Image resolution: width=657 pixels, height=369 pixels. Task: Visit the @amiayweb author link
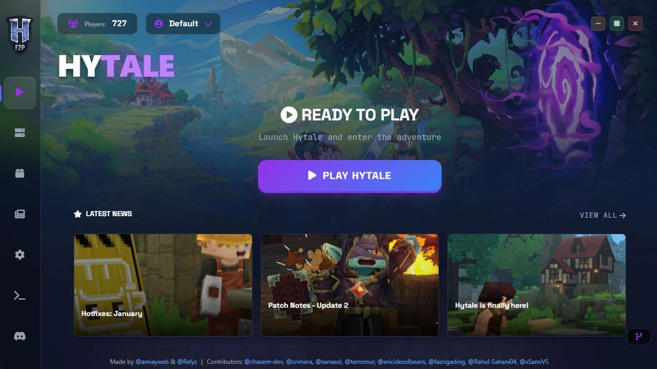click(x=152, y=362)
